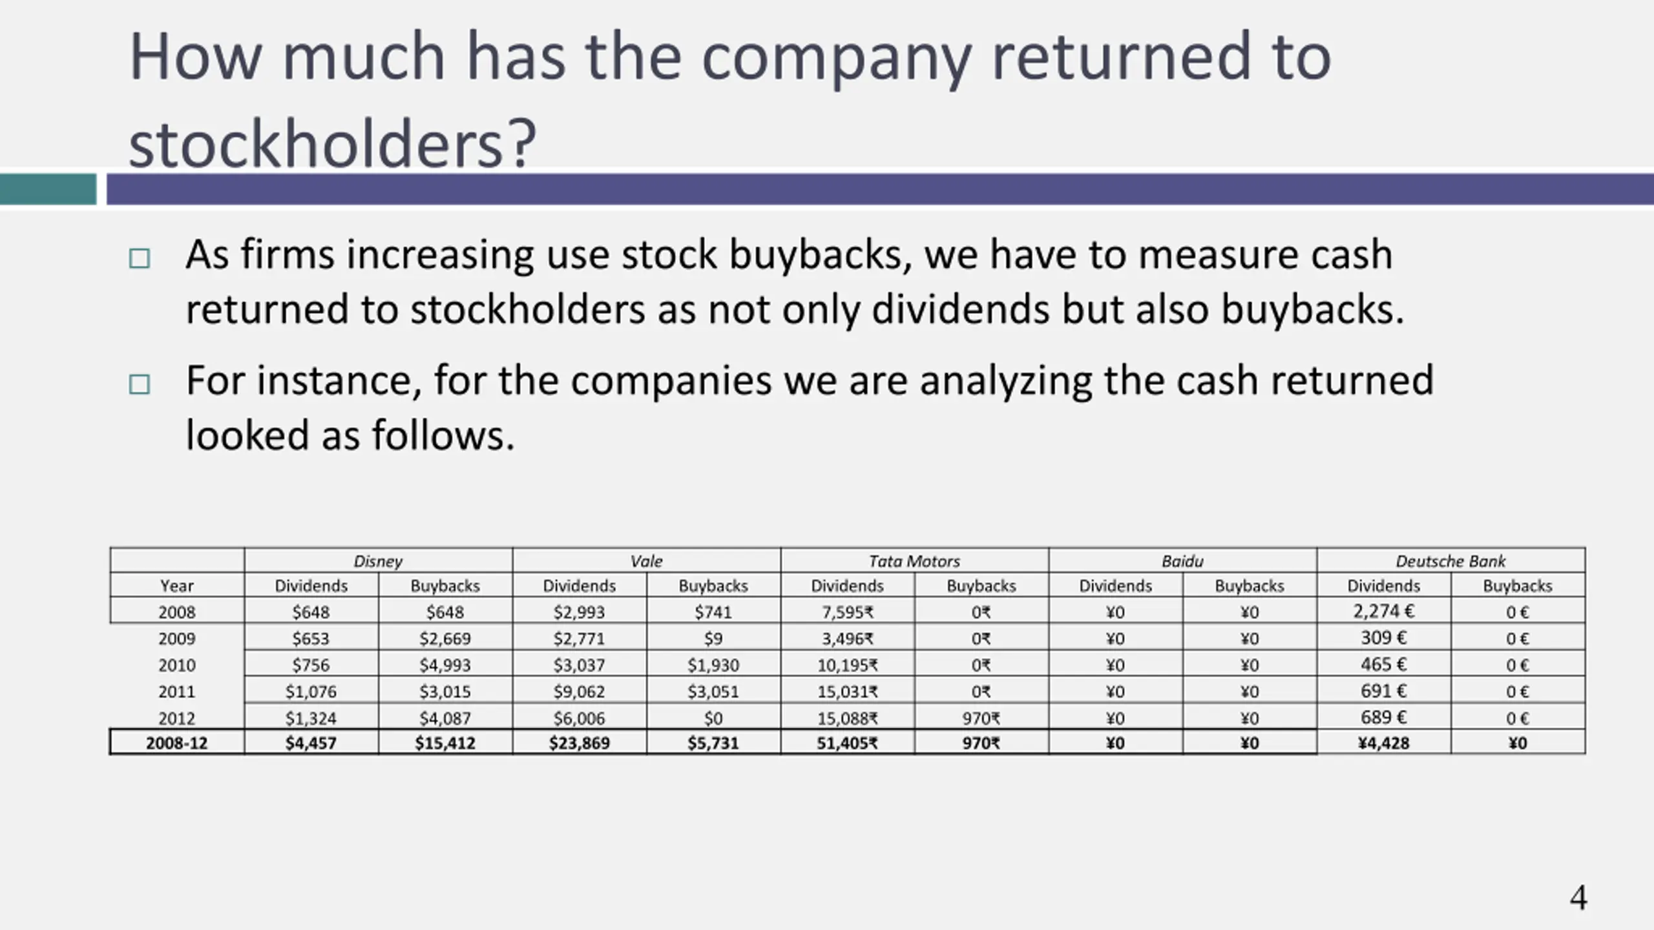Click the first square bullet marker

(x=140, y=258)
